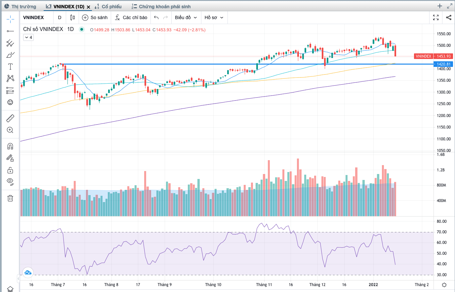Click the blue cloud chart logo button
Screen dimensions: 455x292
pyautogui.click(x=28, y=272)
